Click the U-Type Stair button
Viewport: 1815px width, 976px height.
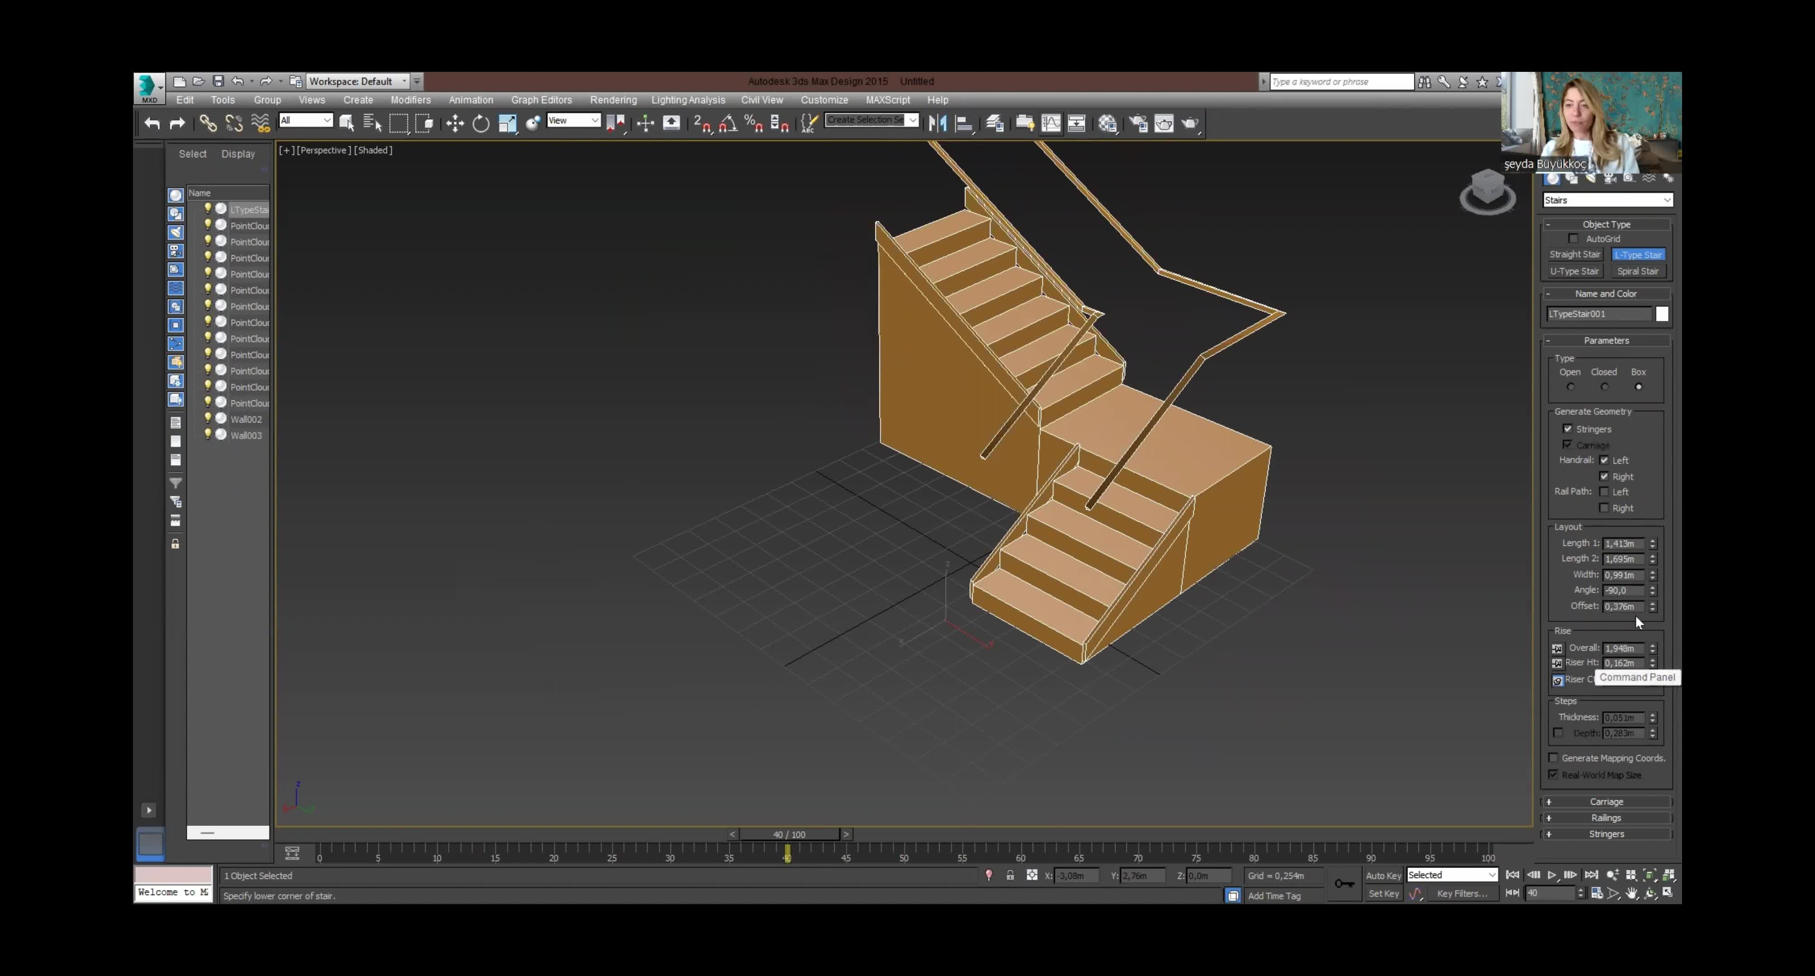click(1575, 271)
